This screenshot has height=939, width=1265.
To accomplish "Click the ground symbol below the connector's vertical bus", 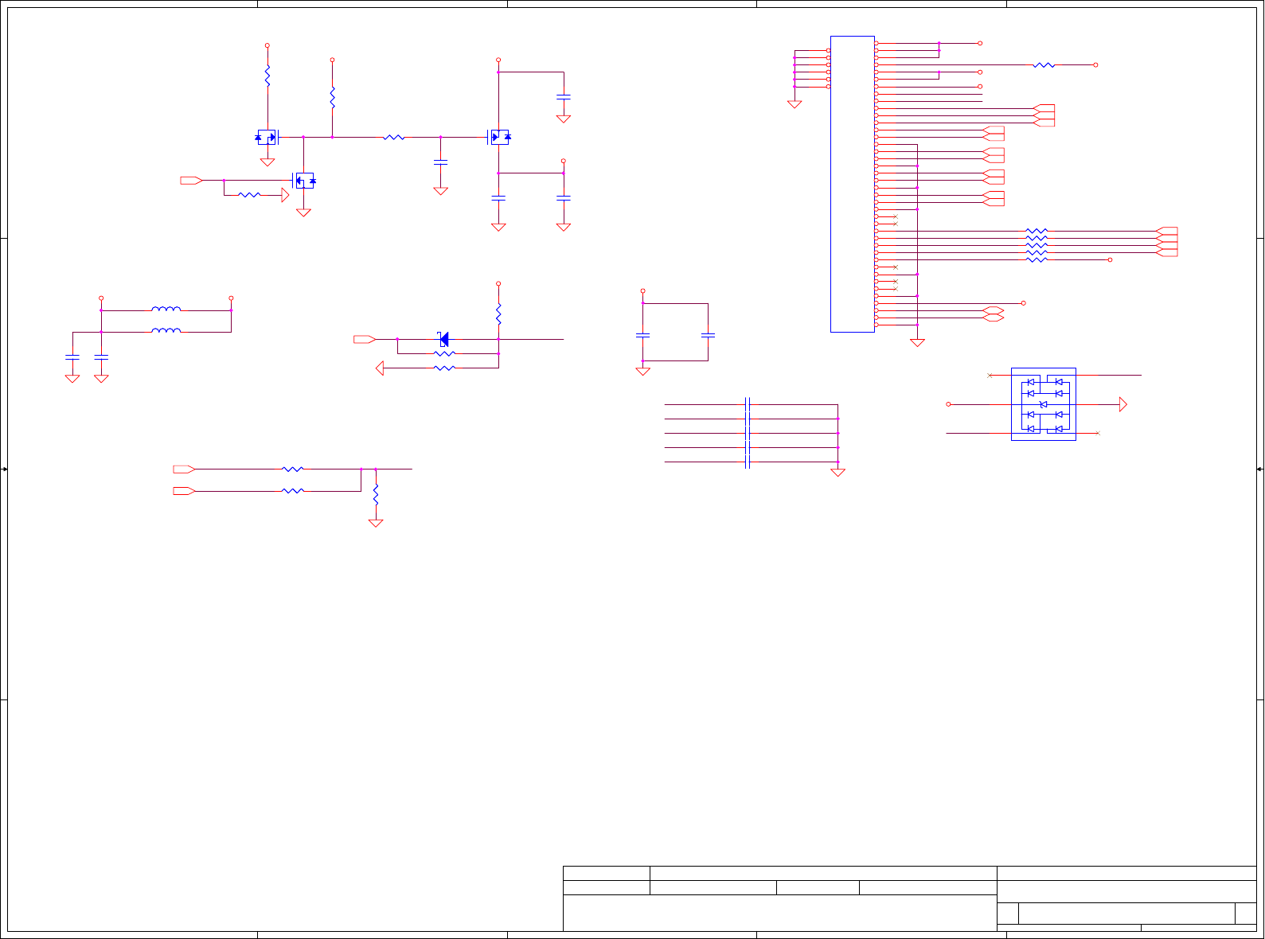I will 917,343.
